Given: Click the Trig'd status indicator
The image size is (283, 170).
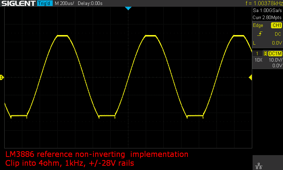Looking at the screenshot, I should pos(45,3).
